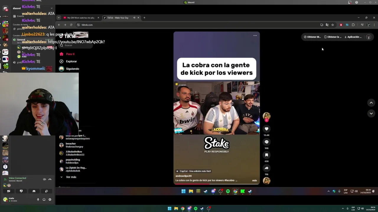The width and height of the screenshot is (378, 212).
Task: Open the CapCut - Una edición más fácil link
Action: click(193, 171)
